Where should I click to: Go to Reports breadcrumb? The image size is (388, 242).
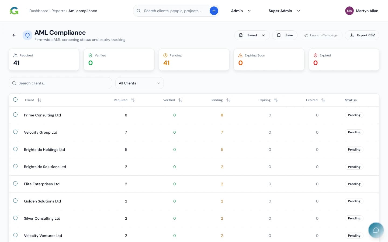(x=58, y=11)
